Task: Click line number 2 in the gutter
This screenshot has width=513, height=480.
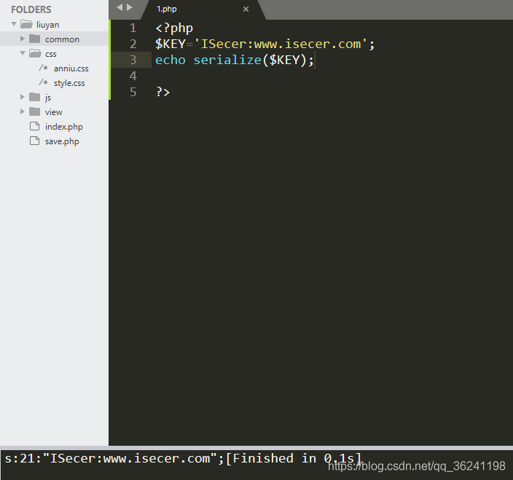Action: (133, 44)
